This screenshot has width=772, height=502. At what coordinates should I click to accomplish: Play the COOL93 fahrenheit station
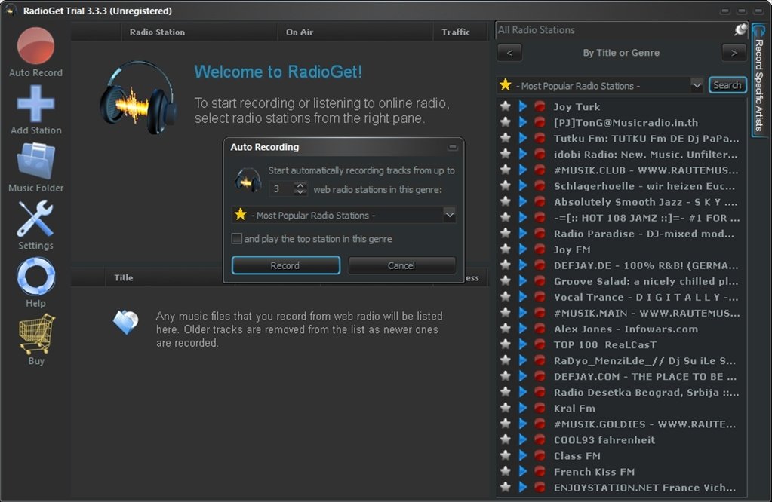[x=523, y=439]
